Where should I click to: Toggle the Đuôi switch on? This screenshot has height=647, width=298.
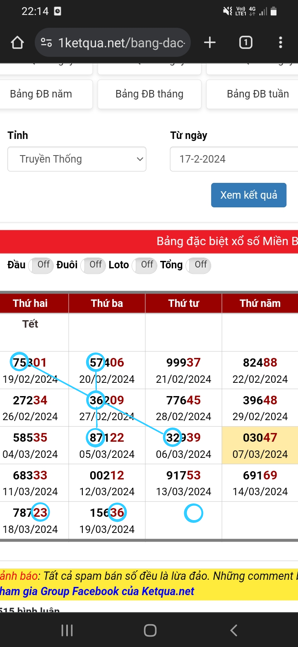(93, 265)
